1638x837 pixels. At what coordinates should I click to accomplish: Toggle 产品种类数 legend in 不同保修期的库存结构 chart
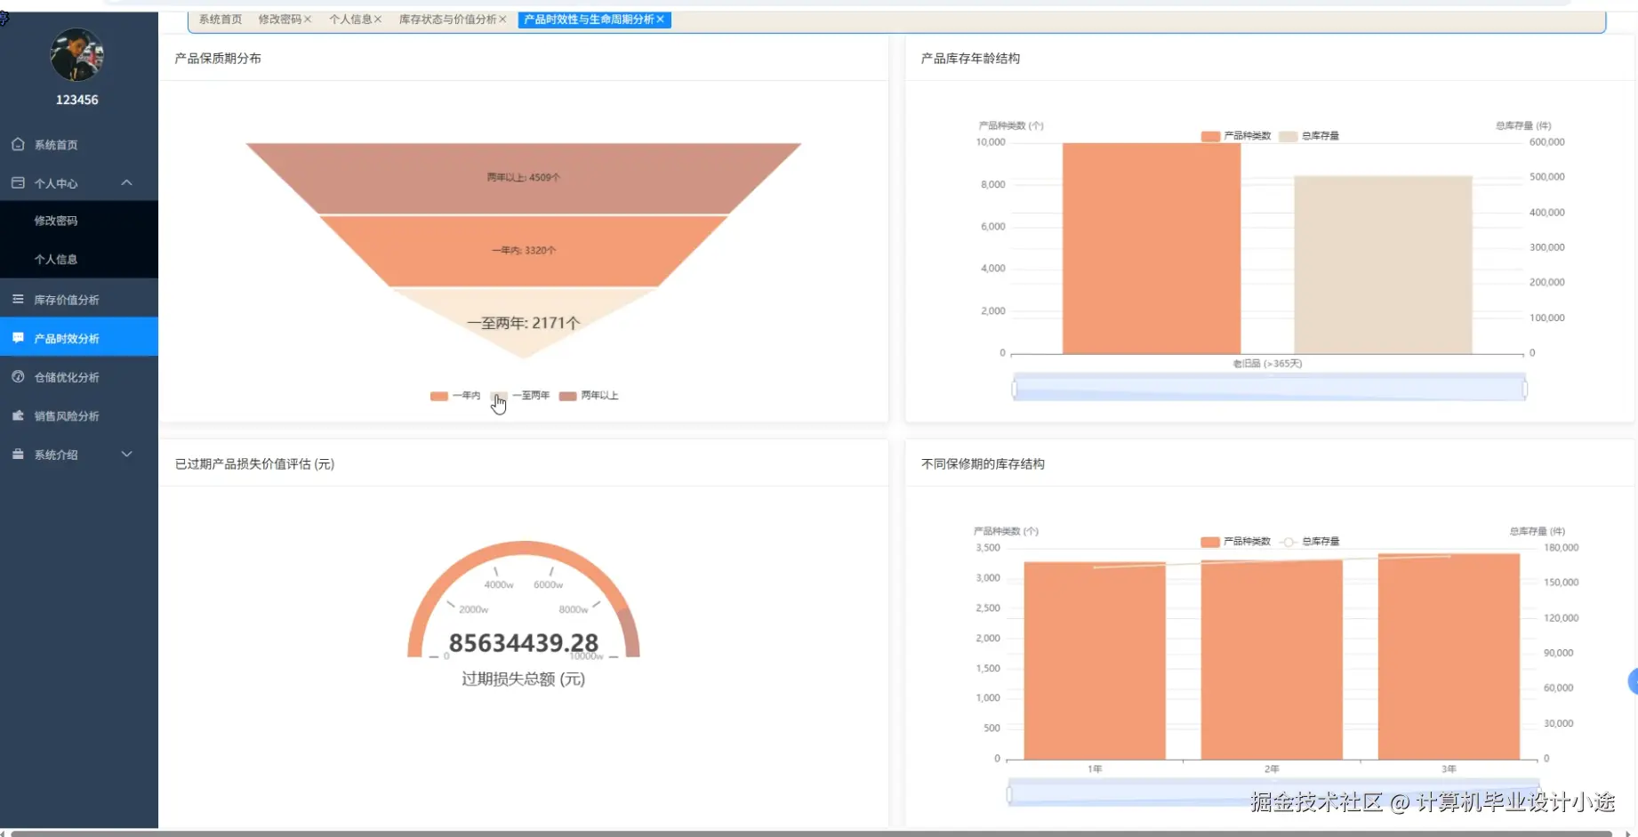click(x=1236, y=542)
